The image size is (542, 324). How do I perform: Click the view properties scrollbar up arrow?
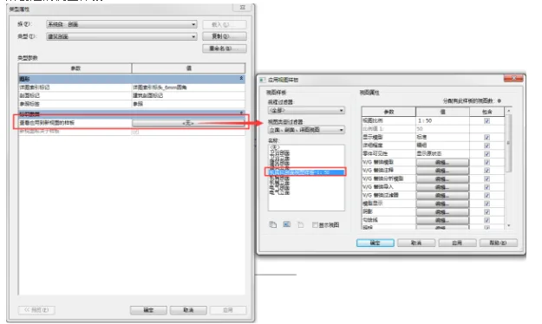point(508,111)
